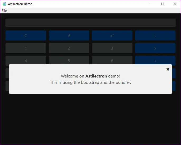Viewport: 181px width, 145px height.
Task: Open the File menu
Action: click(x=4, y=11)
